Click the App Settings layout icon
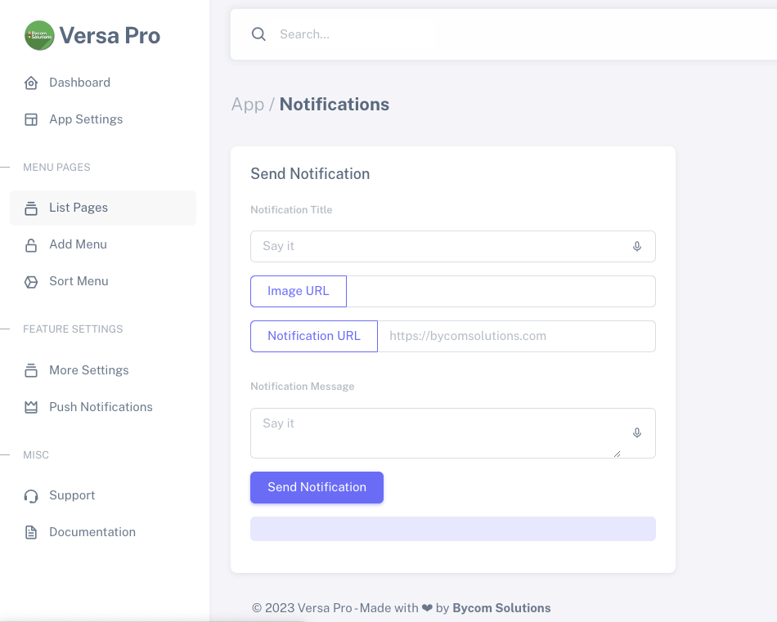This screenshot has height=622, width=777. click(x=31, y=119)
